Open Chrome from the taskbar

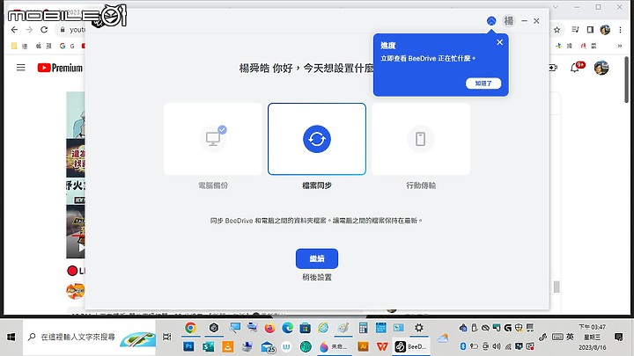[x=190, y=328]
